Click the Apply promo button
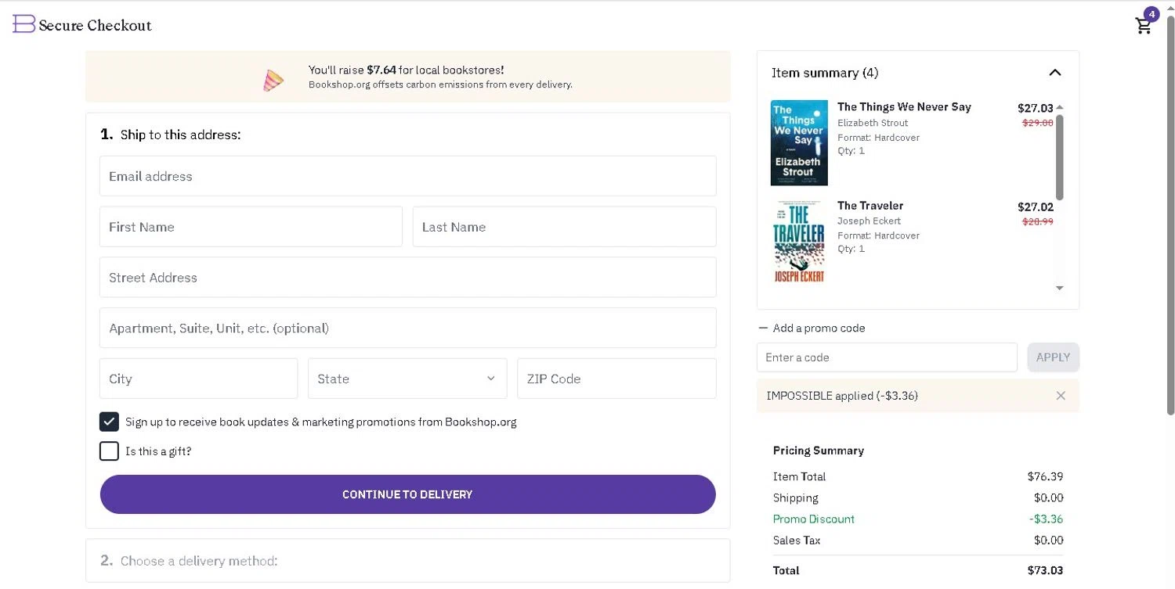The width and height of the screenshot is (1175, 589). pyautogui.click(x=1054, y=357)
